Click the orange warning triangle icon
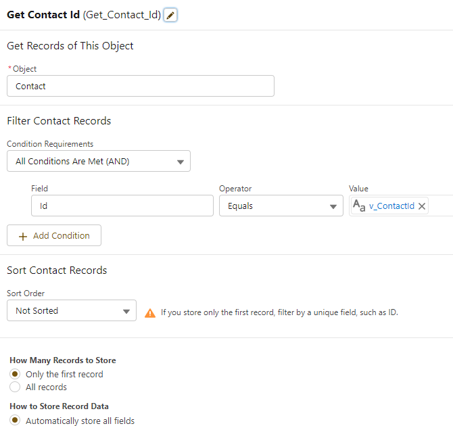The height and width of the screenshot is (426, 453). click(x=150, y=313)
